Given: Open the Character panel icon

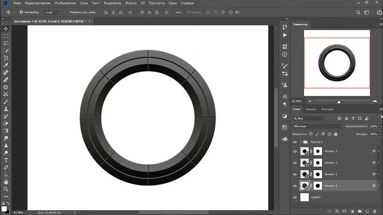Looking at the screenshot, I should (x=285, y=97).
